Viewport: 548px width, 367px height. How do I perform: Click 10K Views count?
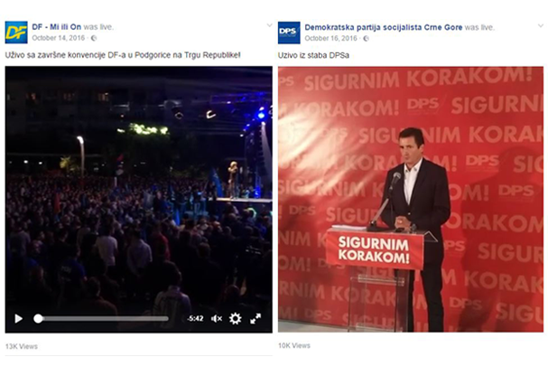294,345
